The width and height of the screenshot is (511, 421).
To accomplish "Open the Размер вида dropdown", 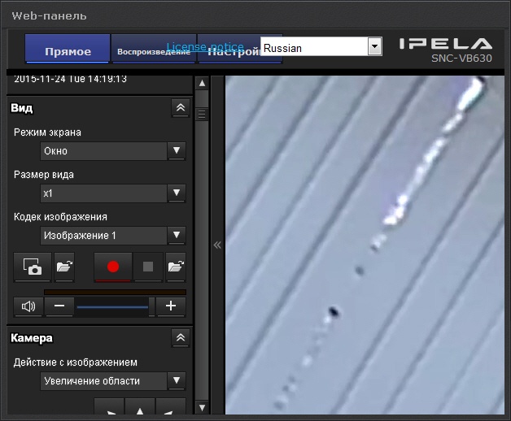I will 176,193.
